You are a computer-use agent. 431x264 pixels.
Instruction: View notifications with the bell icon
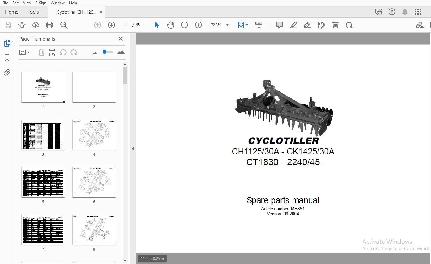click(x=405, y=12)
